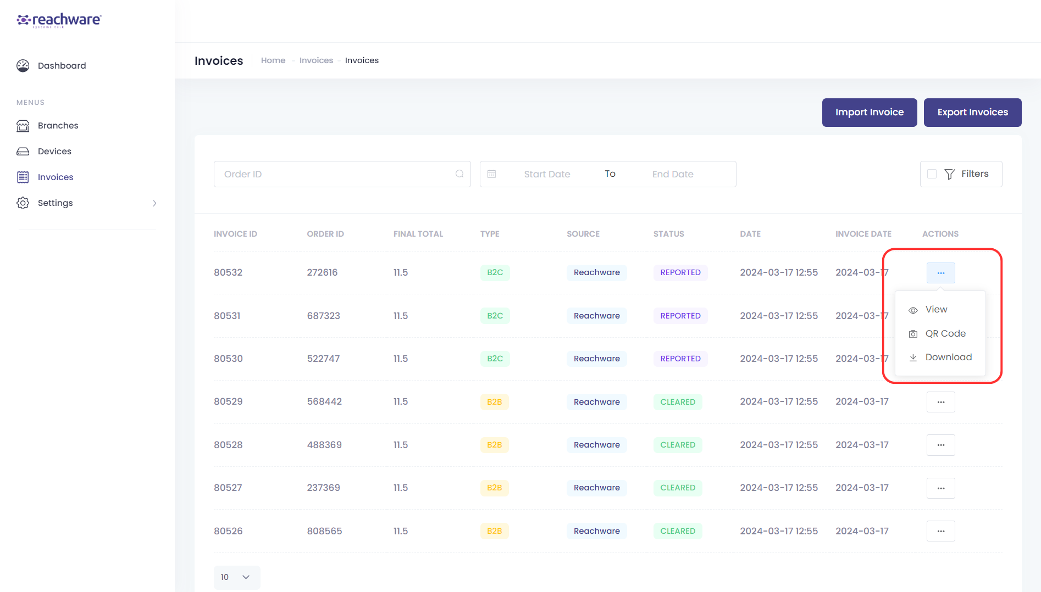The width and height of the screenshot is (1041, 592).
Task: Go to Home breadcrumb link
Action: [x=273, y=60]
